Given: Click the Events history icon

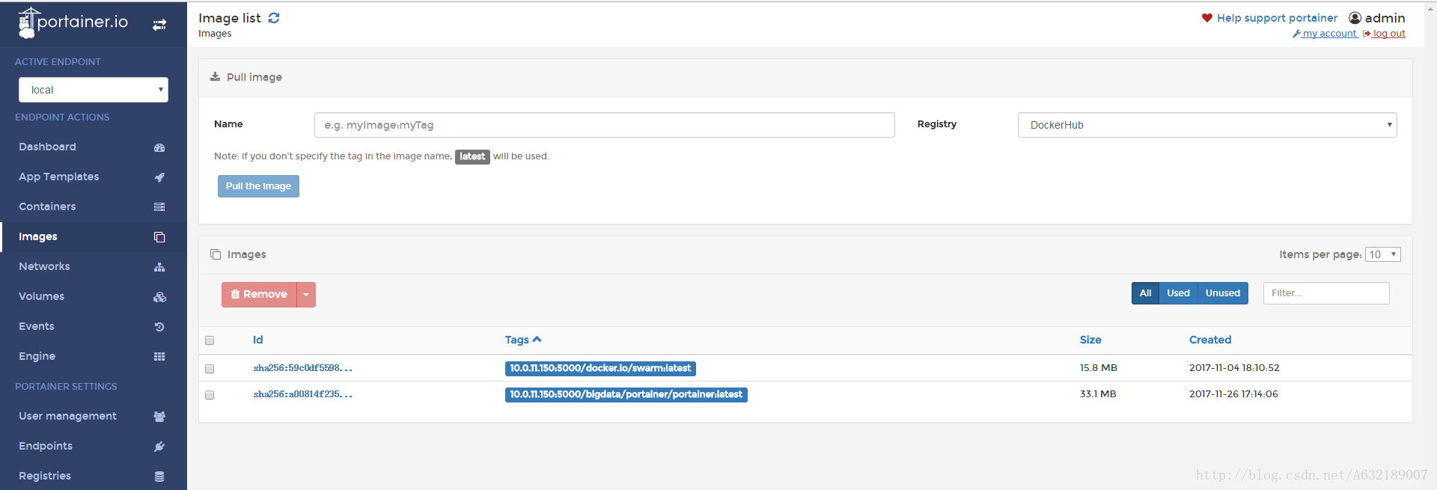Looking at the screenshot, I should click(x=159, y=327).
